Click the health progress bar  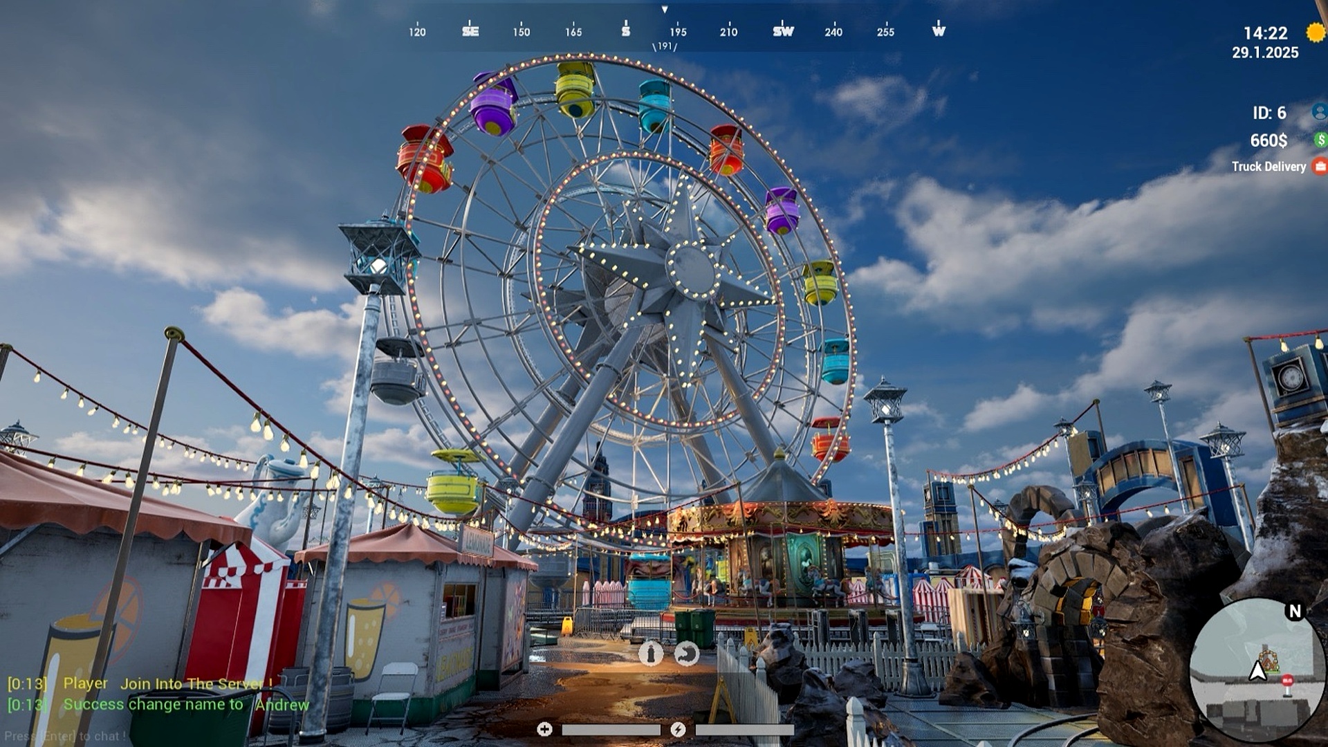coord(611,728)
